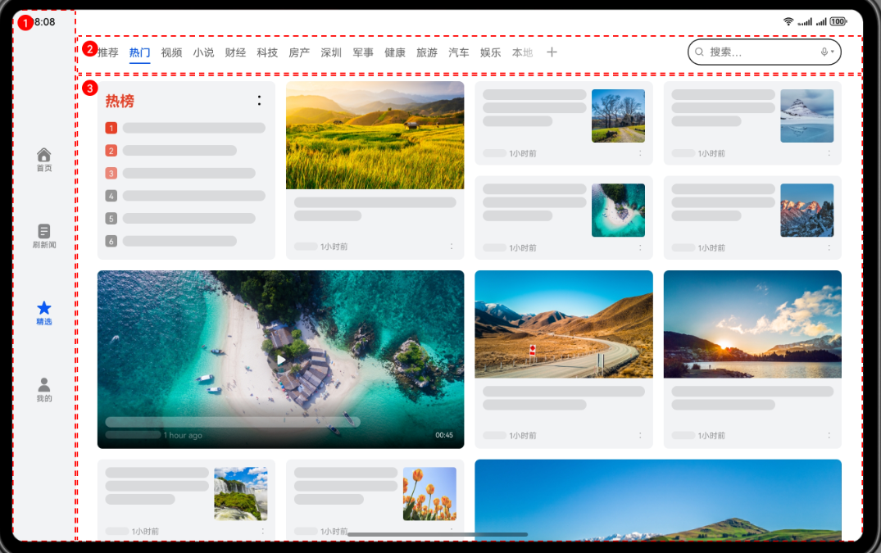Switch to the 汽车 tab
Screen dimensions: 881x553
tap(458, 52)
